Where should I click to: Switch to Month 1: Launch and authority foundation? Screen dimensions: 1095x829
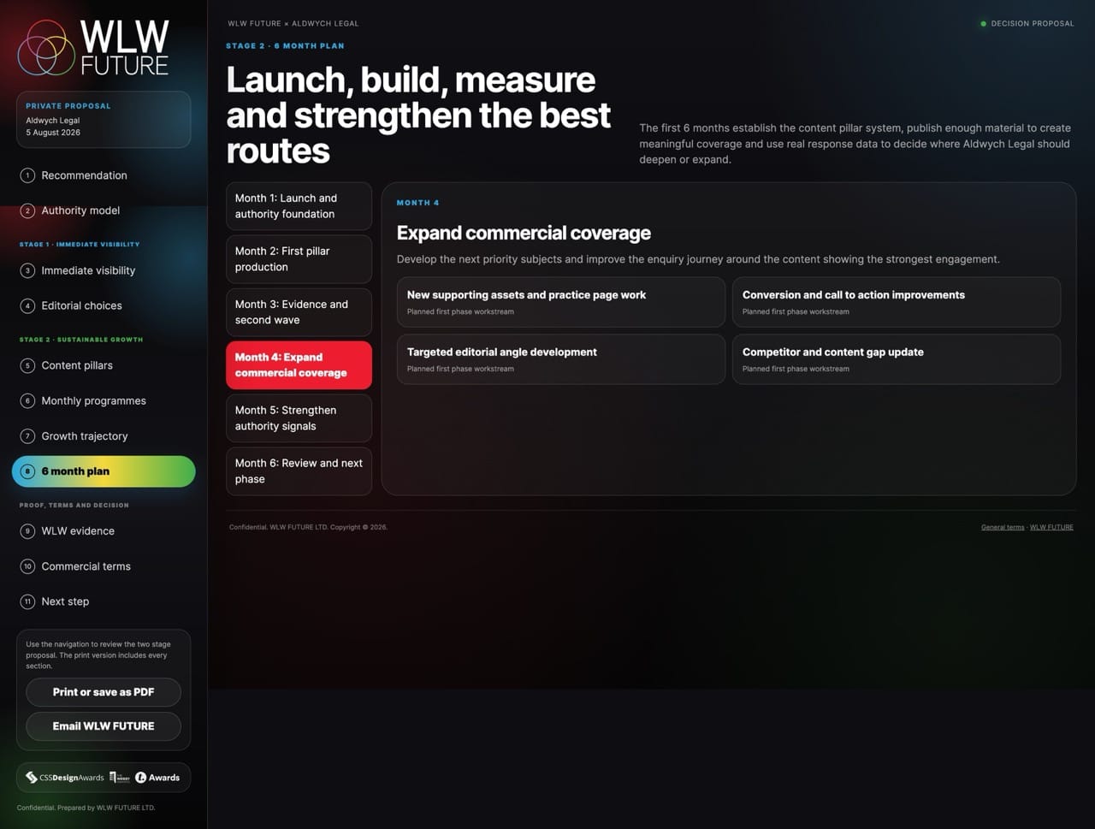tap(299, 206)
